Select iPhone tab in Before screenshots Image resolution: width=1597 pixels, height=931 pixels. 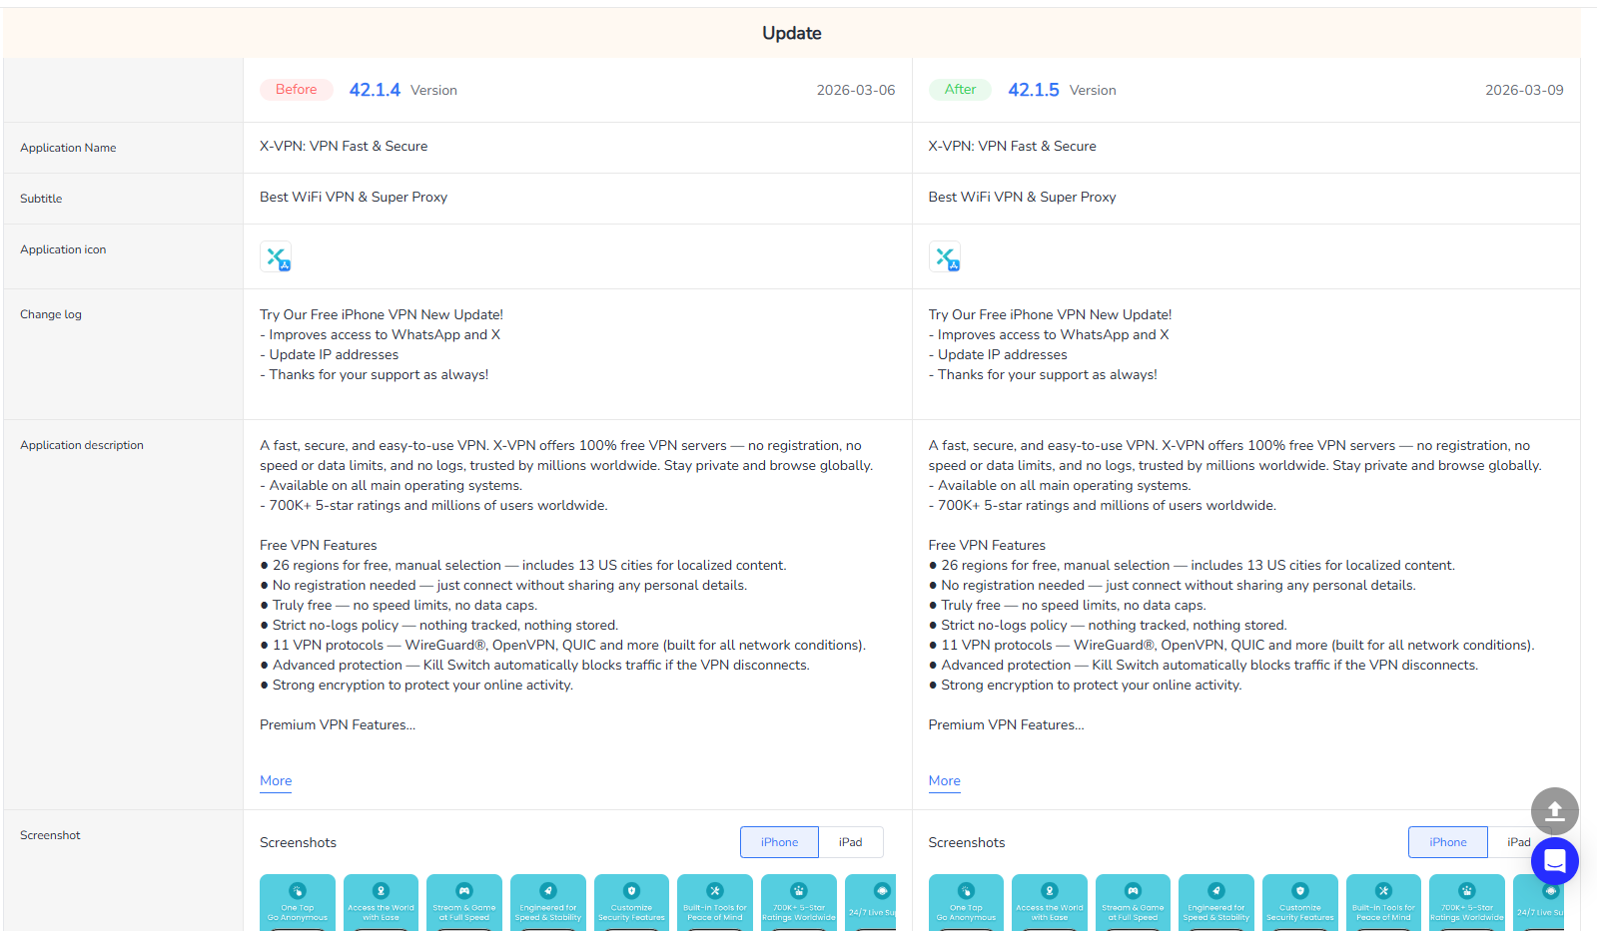click(779, 842)
